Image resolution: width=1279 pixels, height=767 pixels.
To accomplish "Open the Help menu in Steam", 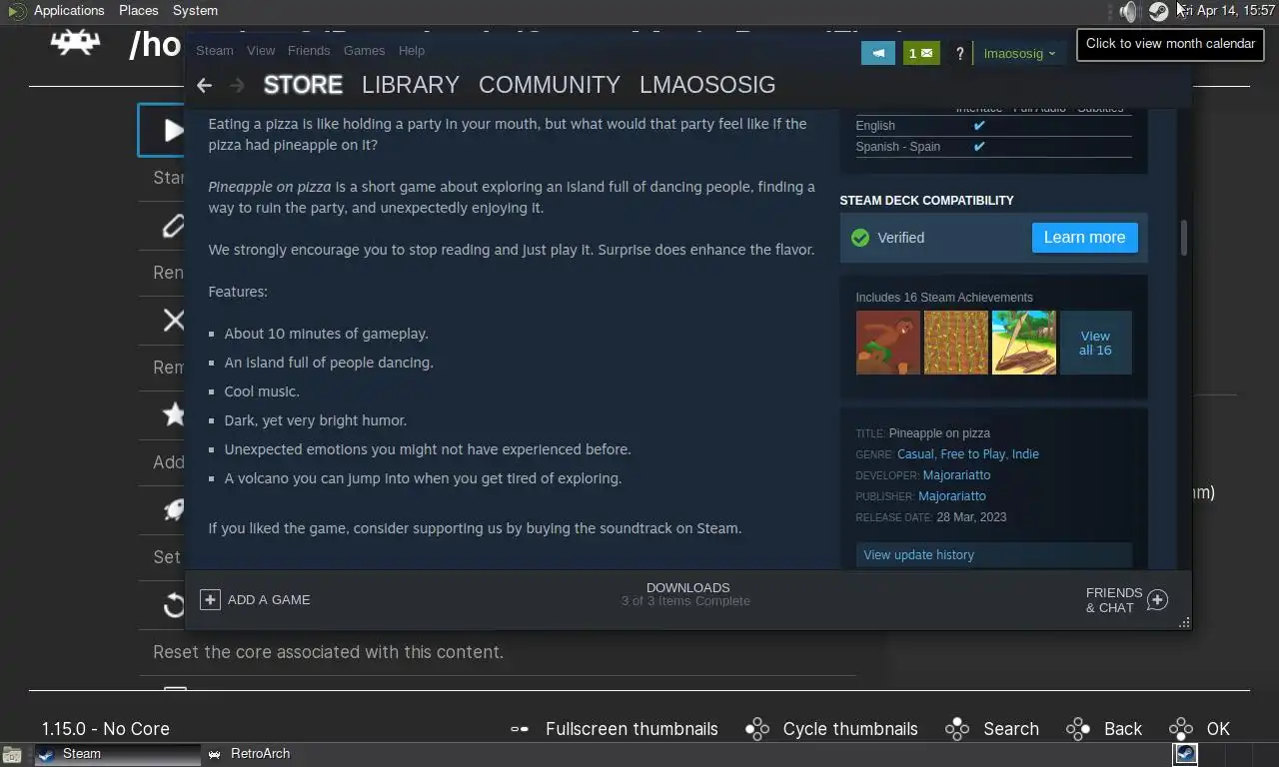I will click(x=411, y=50).
